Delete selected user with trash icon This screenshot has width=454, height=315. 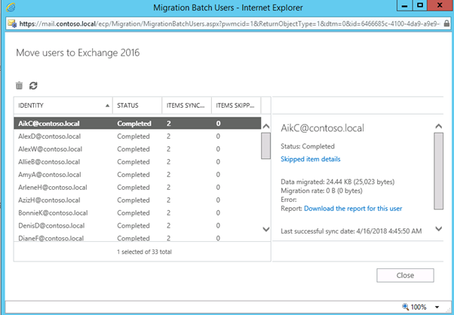(x=19, y=86)
